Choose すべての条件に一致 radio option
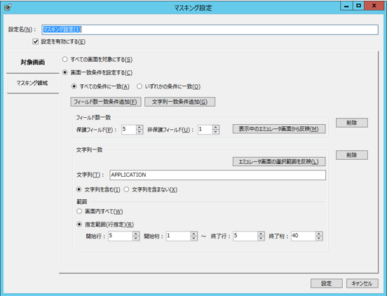 pos(74,86)
